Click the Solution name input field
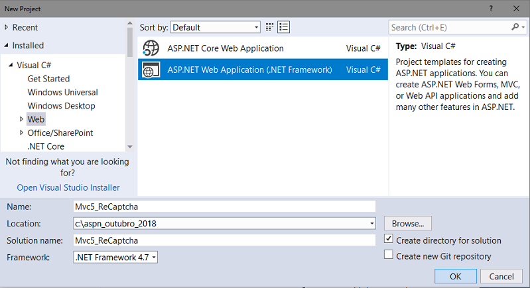530x288 pixels. pyautogui.click(x=224, y=240)
